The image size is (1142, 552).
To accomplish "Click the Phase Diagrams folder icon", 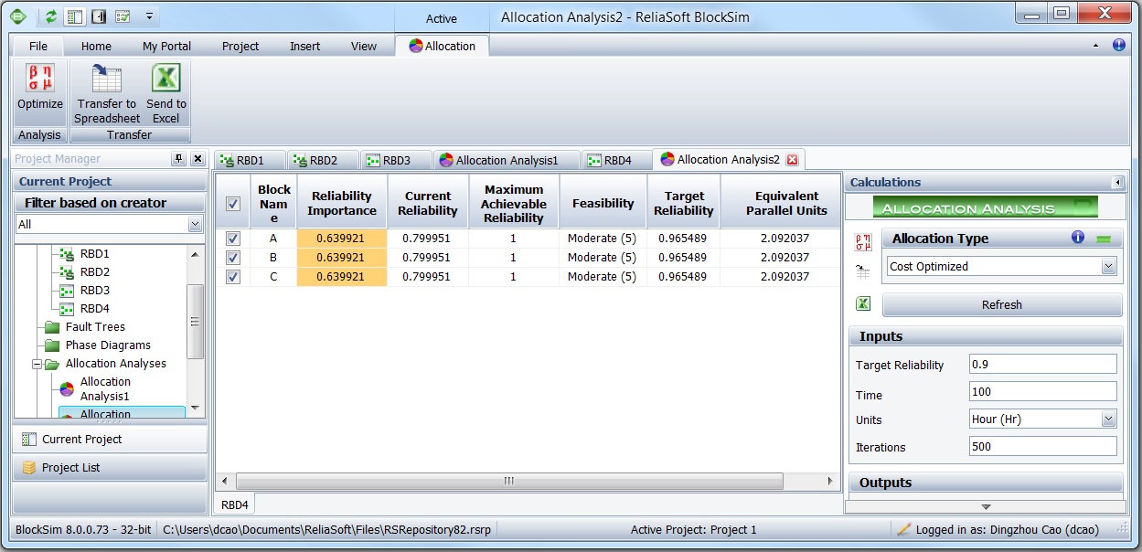I will point(51,345).
